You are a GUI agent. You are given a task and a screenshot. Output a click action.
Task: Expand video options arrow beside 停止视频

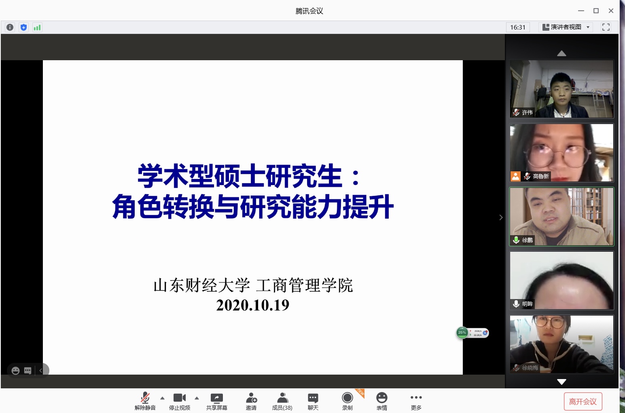coord(197,398)
